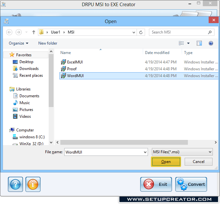Click the Open button

166,162
